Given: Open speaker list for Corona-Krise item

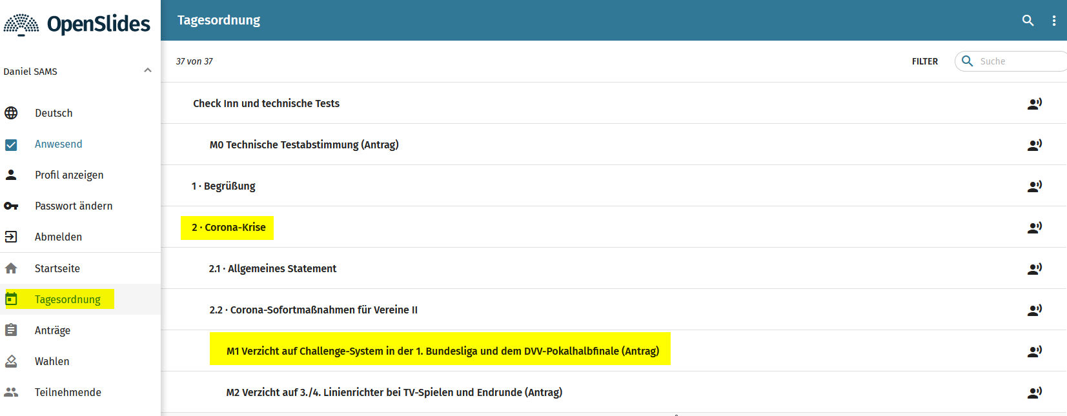Looking at the screenshot, I should coord(1034,227).
